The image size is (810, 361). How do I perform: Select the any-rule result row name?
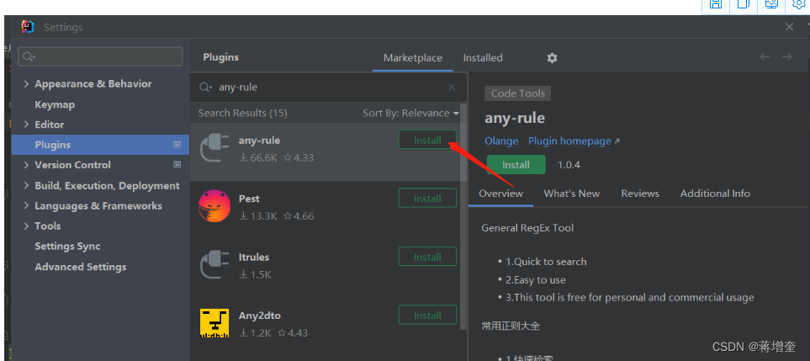[259, 141]
